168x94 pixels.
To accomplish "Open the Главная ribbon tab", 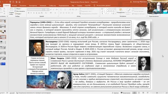I will pos(7,5).
